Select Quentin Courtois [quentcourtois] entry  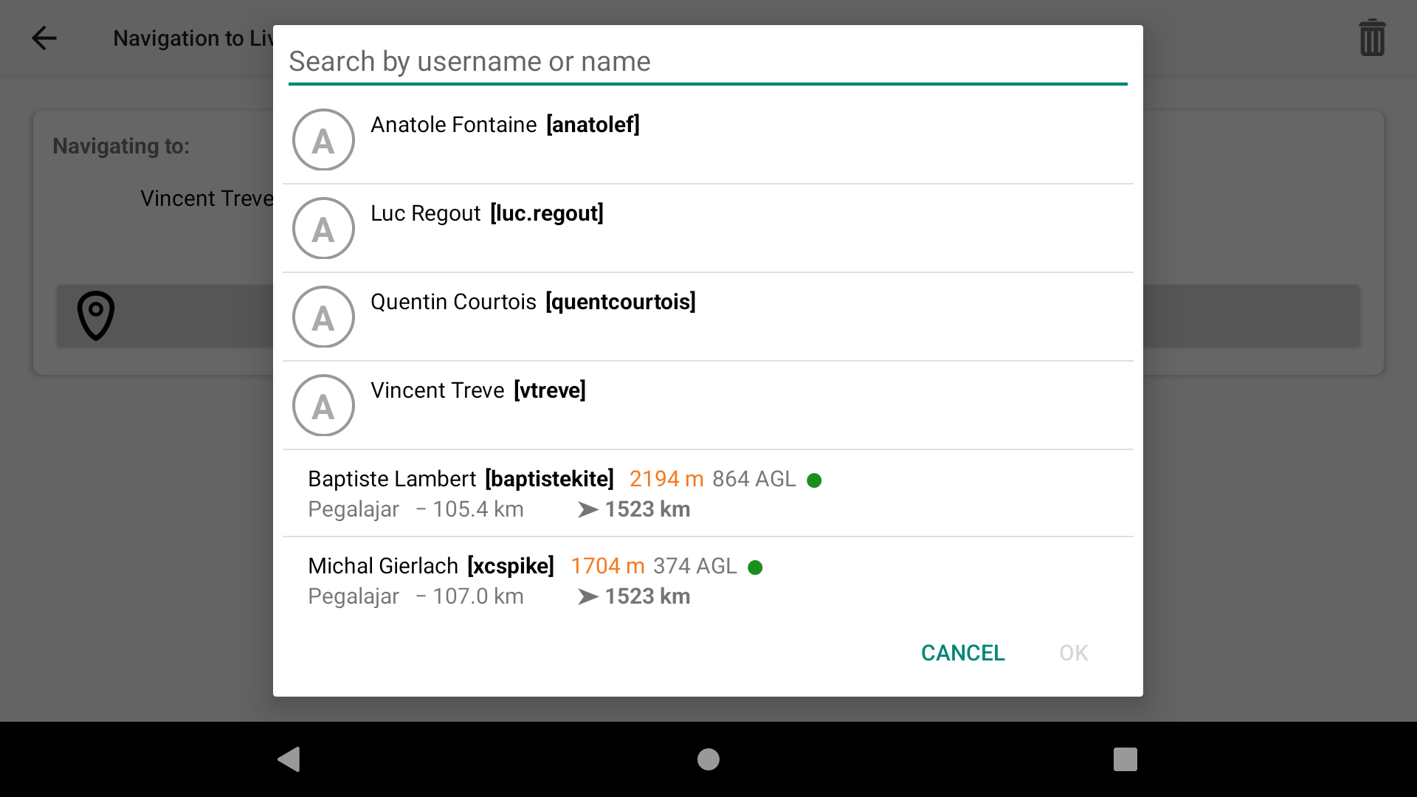708,317
